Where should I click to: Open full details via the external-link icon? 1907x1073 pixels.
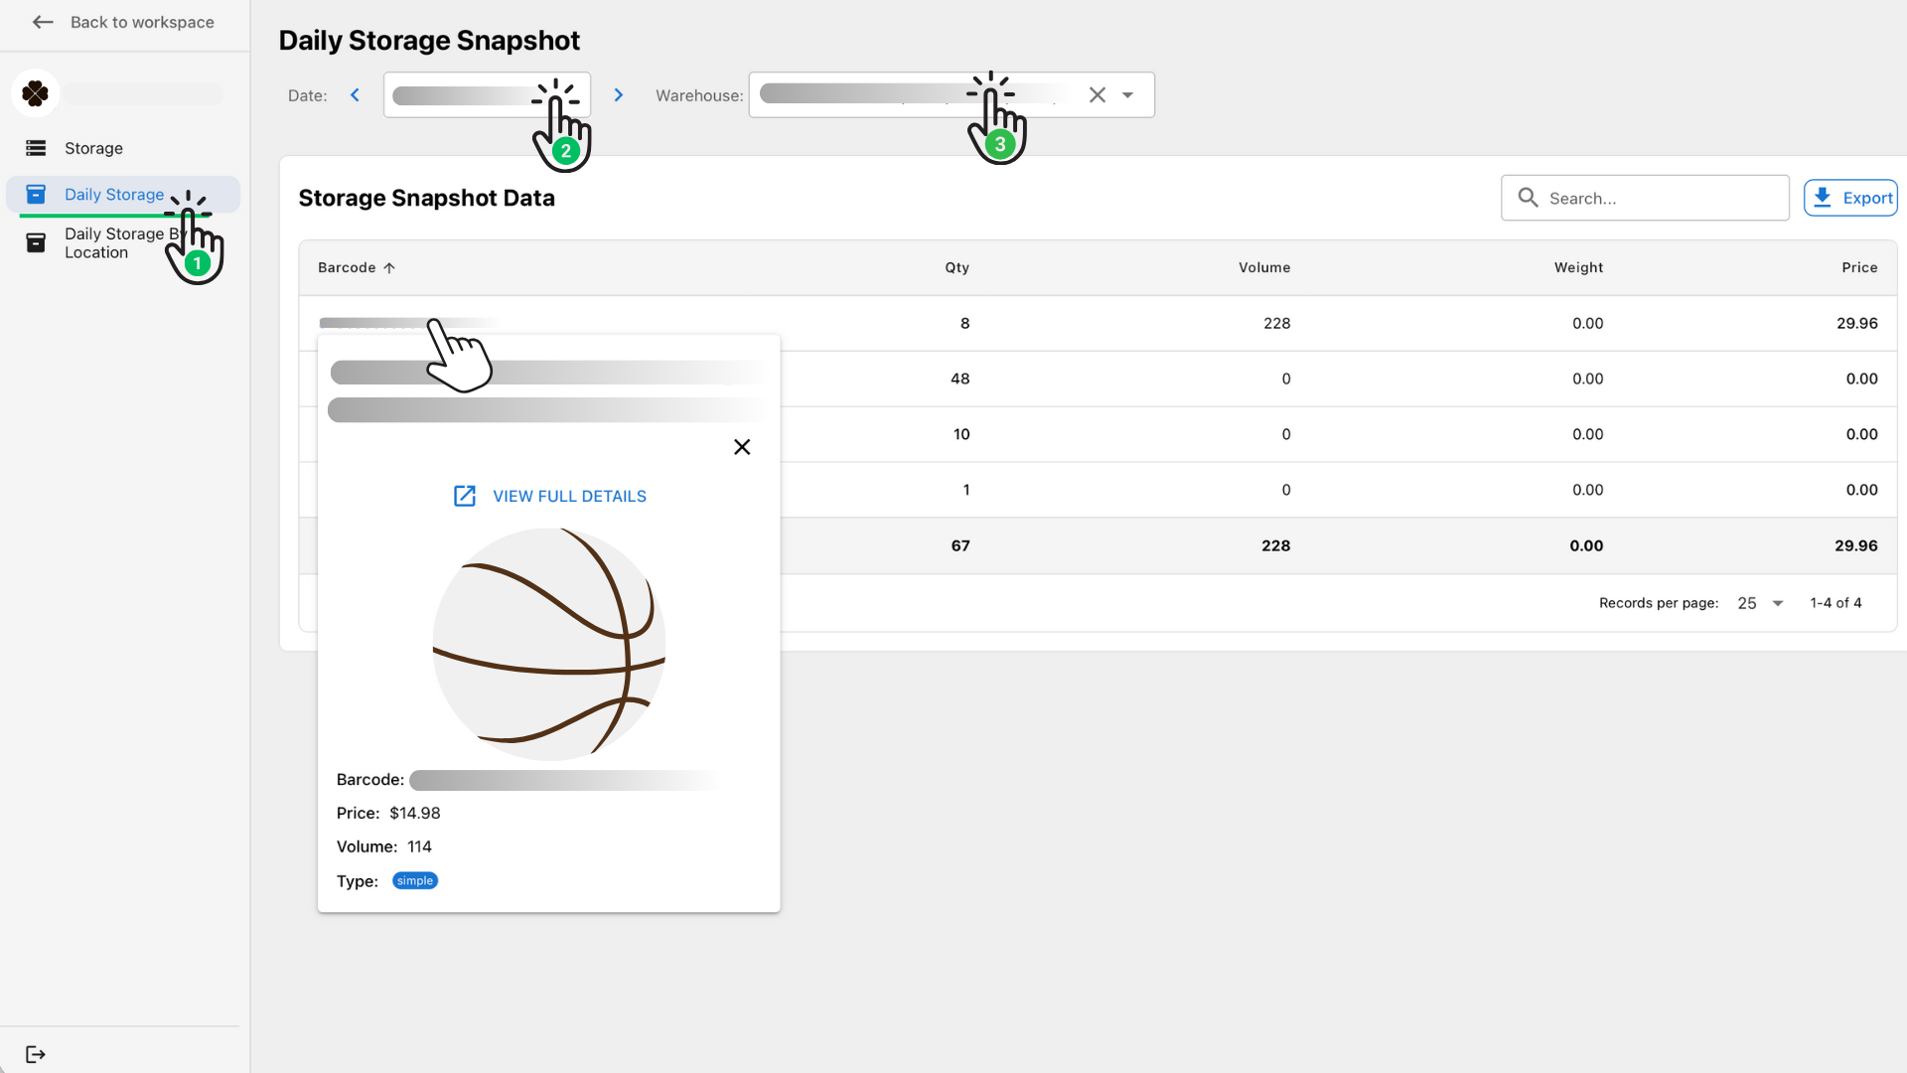pos(465,496)
